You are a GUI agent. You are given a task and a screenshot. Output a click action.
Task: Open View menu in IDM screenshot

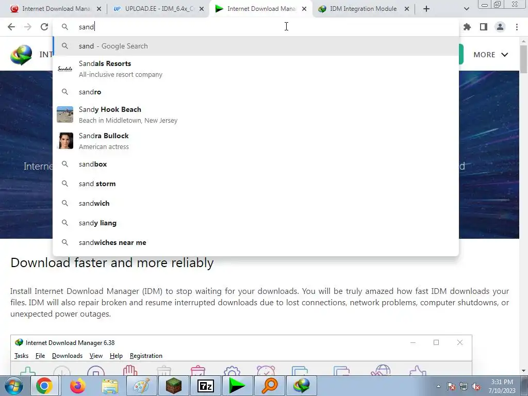click(x=96, y=356)
